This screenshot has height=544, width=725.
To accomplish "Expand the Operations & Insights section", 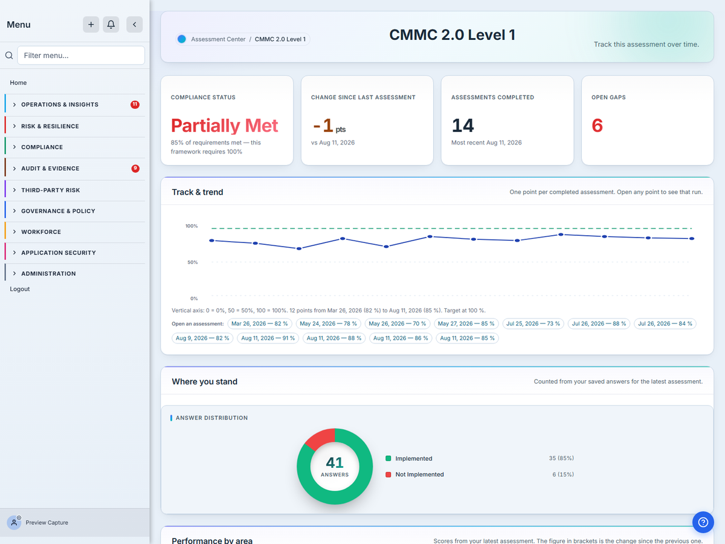I will tap(75, 105).
